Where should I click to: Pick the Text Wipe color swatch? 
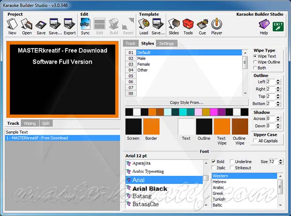[222, 127]
